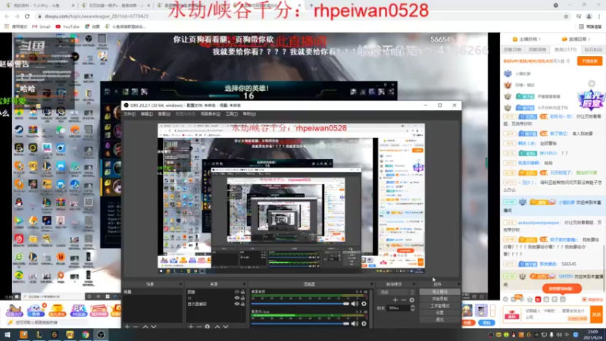Toggle lock on 显示器捕获 source
606x341 pixels.
tap(242, 304)
